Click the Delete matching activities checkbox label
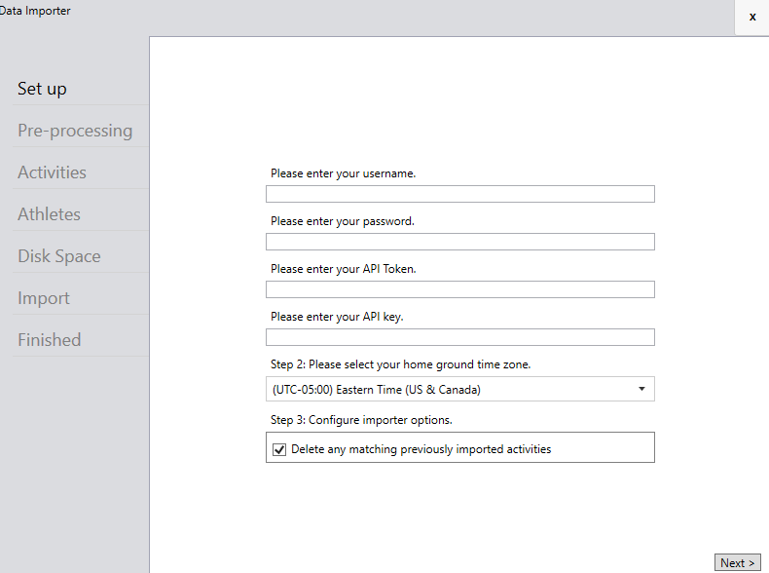 pyautogui.click(x=421, y=449)
